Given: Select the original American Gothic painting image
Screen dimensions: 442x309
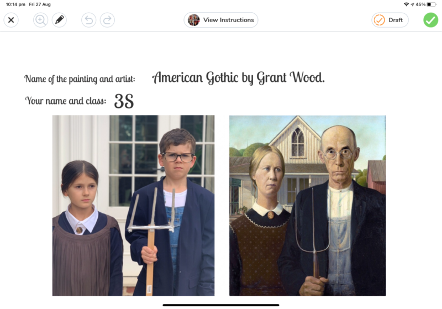Looking at the screenshot, I should pos(308,206).
